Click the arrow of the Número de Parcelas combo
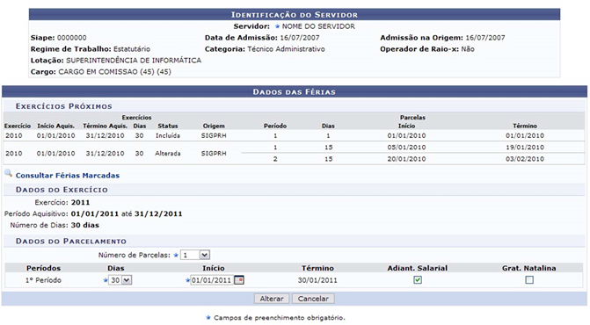590x325 pixels. 204,255
